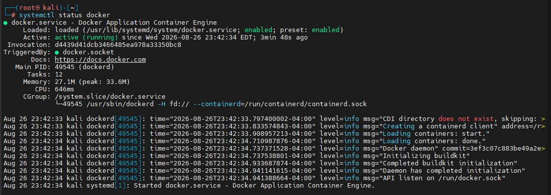Select the Memory '27.1M (peak: 33.6M)' text

tap(92, 82)
